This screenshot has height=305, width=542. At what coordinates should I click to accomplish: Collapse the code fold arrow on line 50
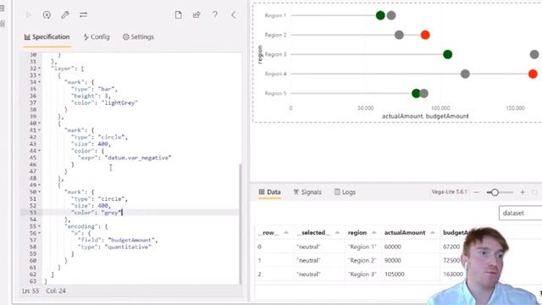pyautogui.click(x=39, y=192)
